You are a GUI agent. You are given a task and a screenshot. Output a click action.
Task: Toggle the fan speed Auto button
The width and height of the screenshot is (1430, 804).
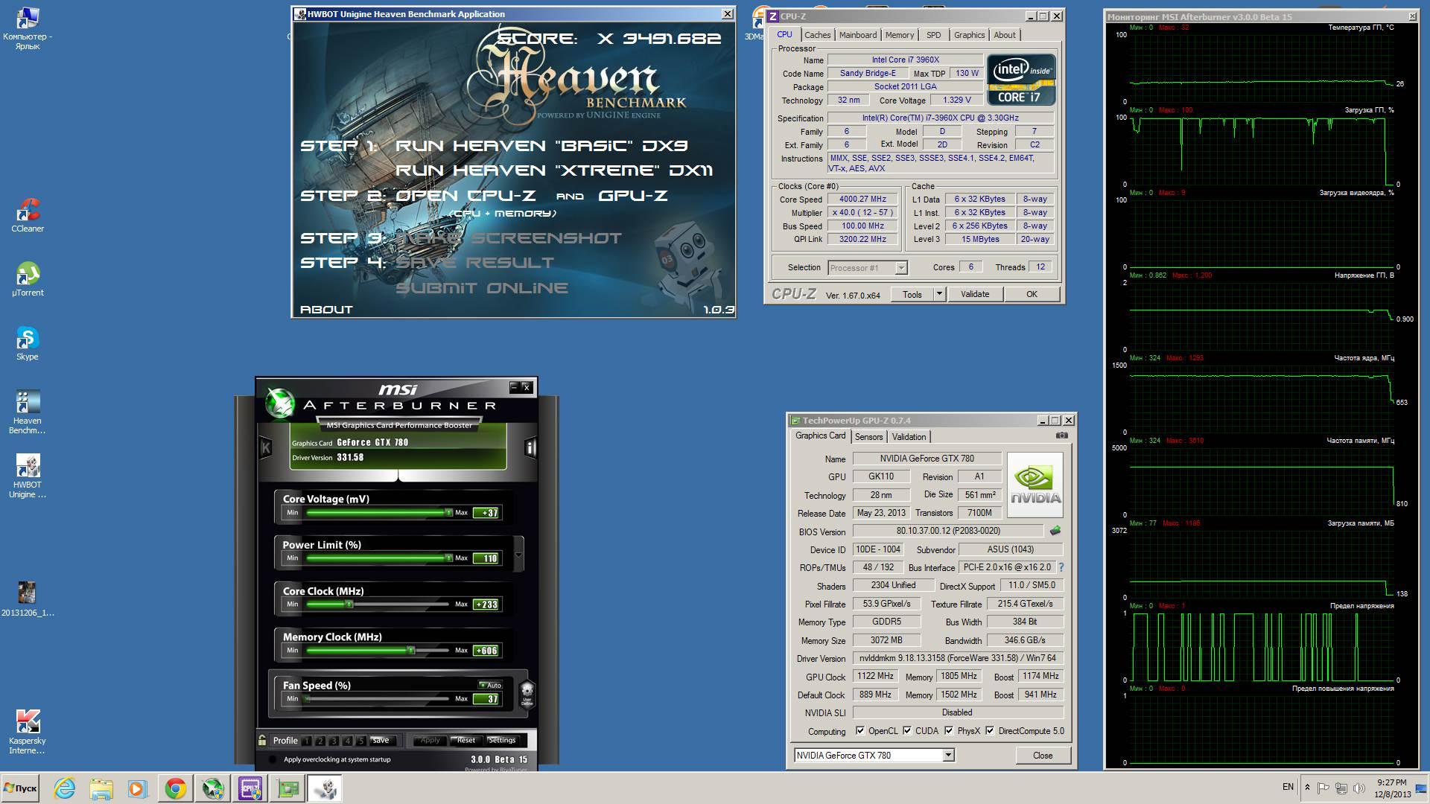[490, 685]
